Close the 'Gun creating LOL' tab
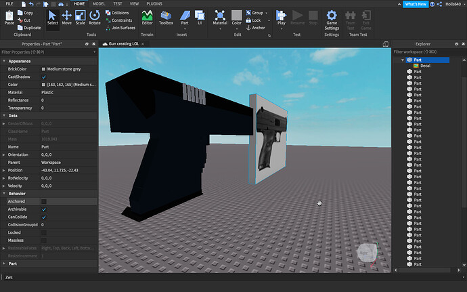 pos(143,44)
